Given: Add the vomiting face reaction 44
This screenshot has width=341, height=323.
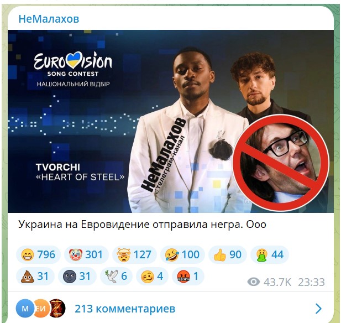Looking at the screenshot, I should (x=270, y=254).
